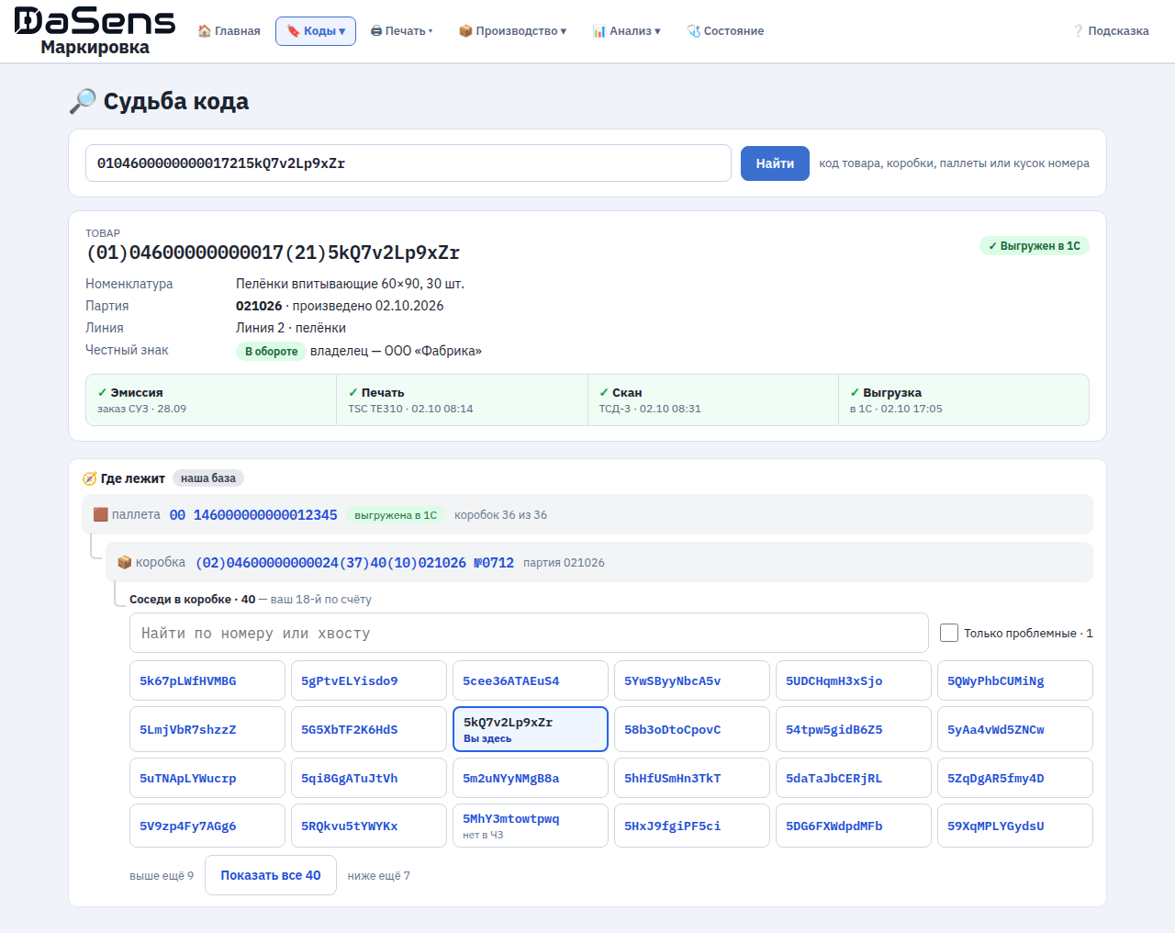Open neighbor code 5k67pLWfHVMBG
The width and height of the screenshot is (1175, 933).
point(207,680)
